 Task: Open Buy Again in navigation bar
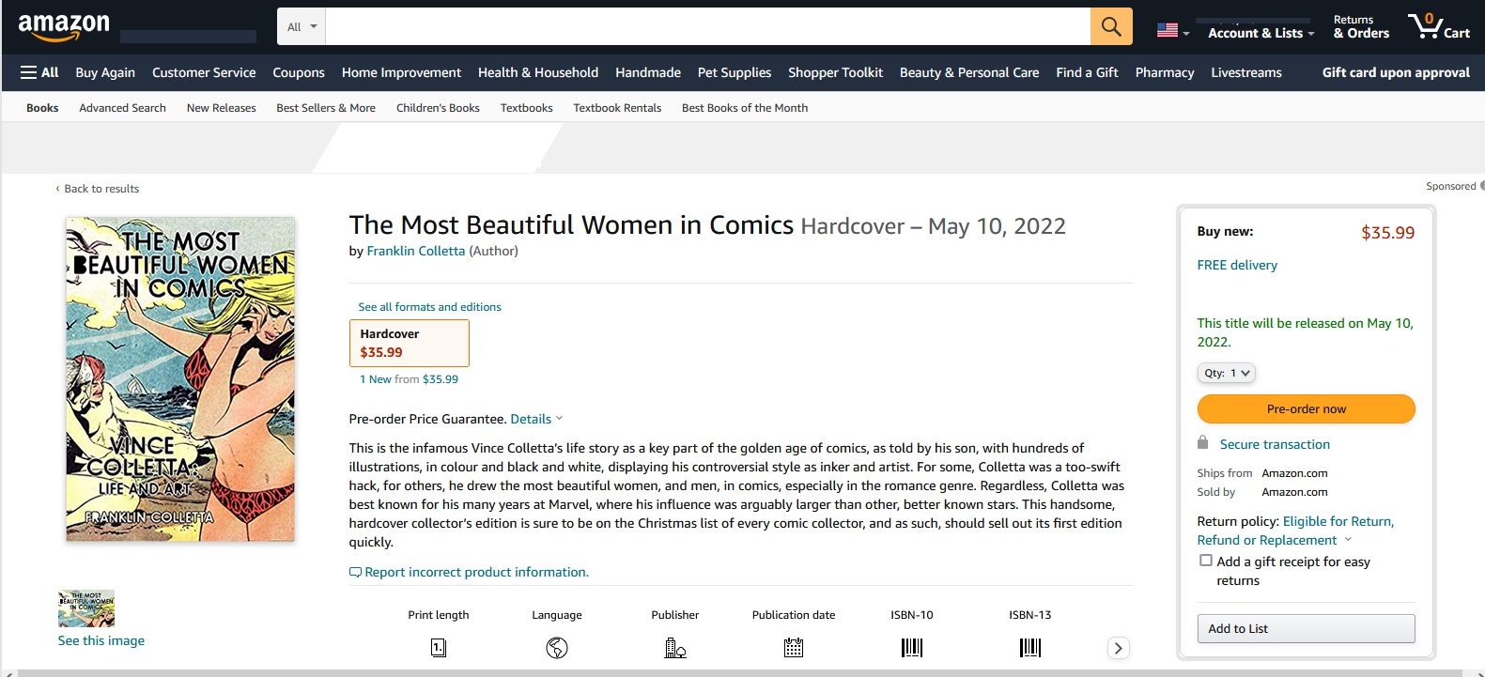point(105,72)
